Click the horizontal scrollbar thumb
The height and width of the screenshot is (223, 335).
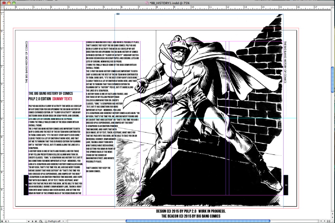[x=198, y=221]
